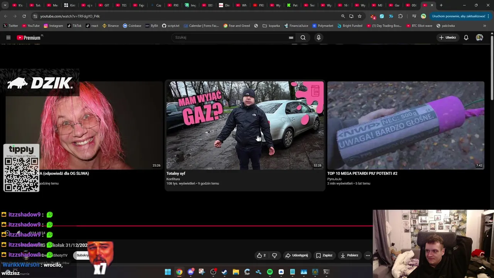Open the TOP 10 MEGA PETARDI thumbnail
The height and width of the screenshot is (278, 494).
[x=406, y=125]
